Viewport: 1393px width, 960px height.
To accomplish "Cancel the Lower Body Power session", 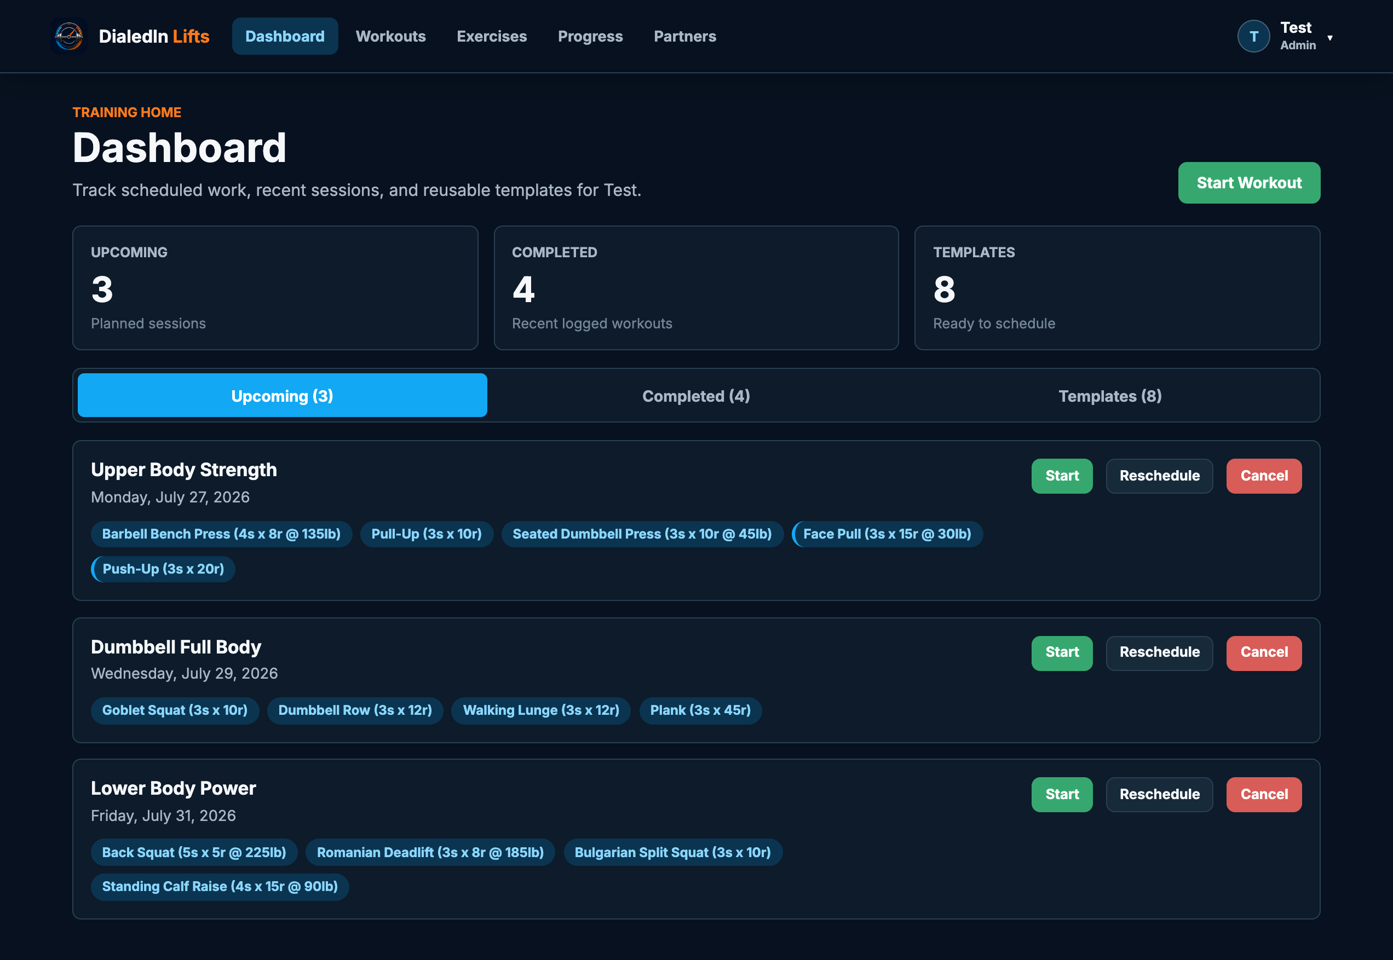I will coord(1264,795).
